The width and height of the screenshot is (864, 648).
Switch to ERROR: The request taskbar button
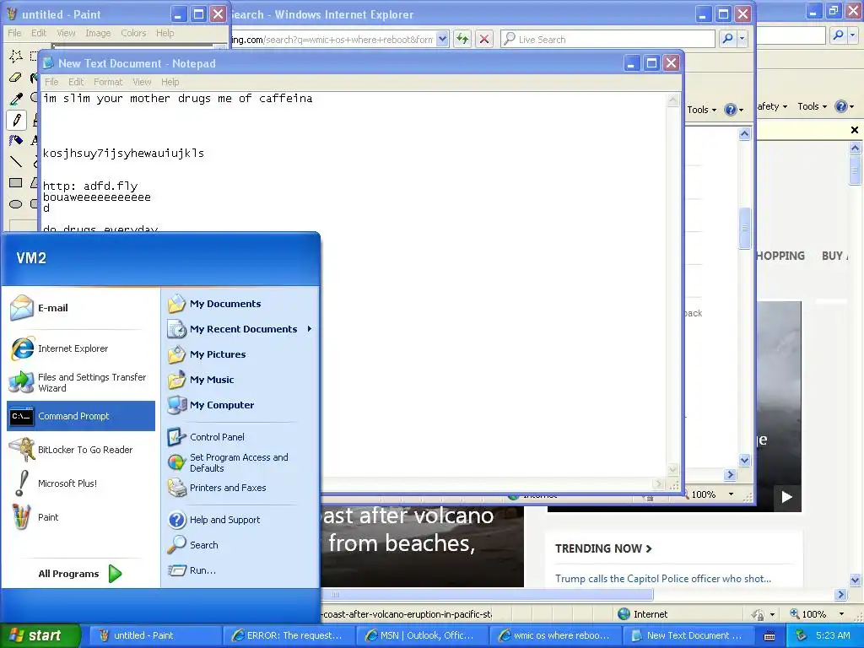point(289,635)
